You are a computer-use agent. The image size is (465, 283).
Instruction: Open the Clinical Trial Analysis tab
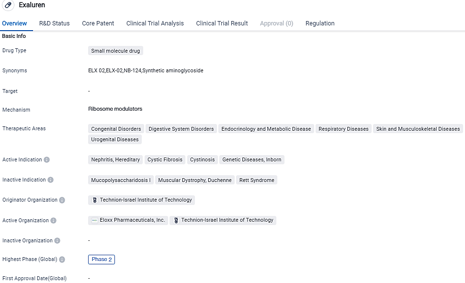155,23
